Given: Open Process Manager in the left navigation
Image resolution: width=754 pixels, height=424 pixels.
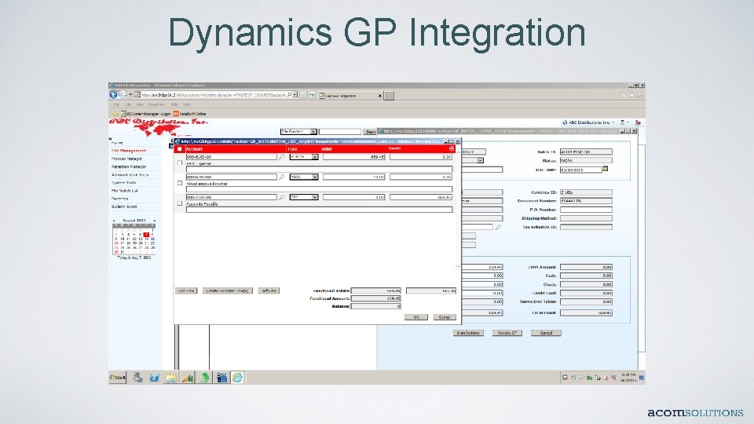Looking at the screenshot, I should (x=127, y=159).
